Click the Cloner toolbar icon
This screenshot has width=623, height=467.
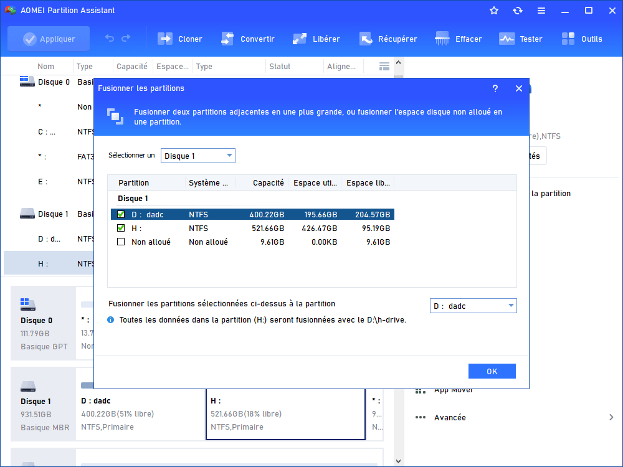tap(165, 39)
